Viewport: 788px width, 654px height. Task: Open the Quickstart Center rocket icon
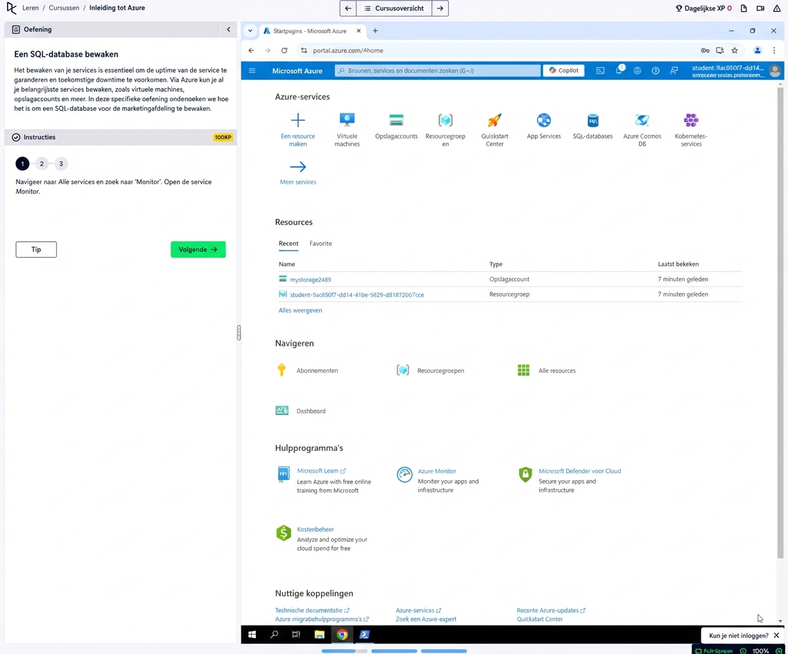pyautogui.click(x=495, y=121)
